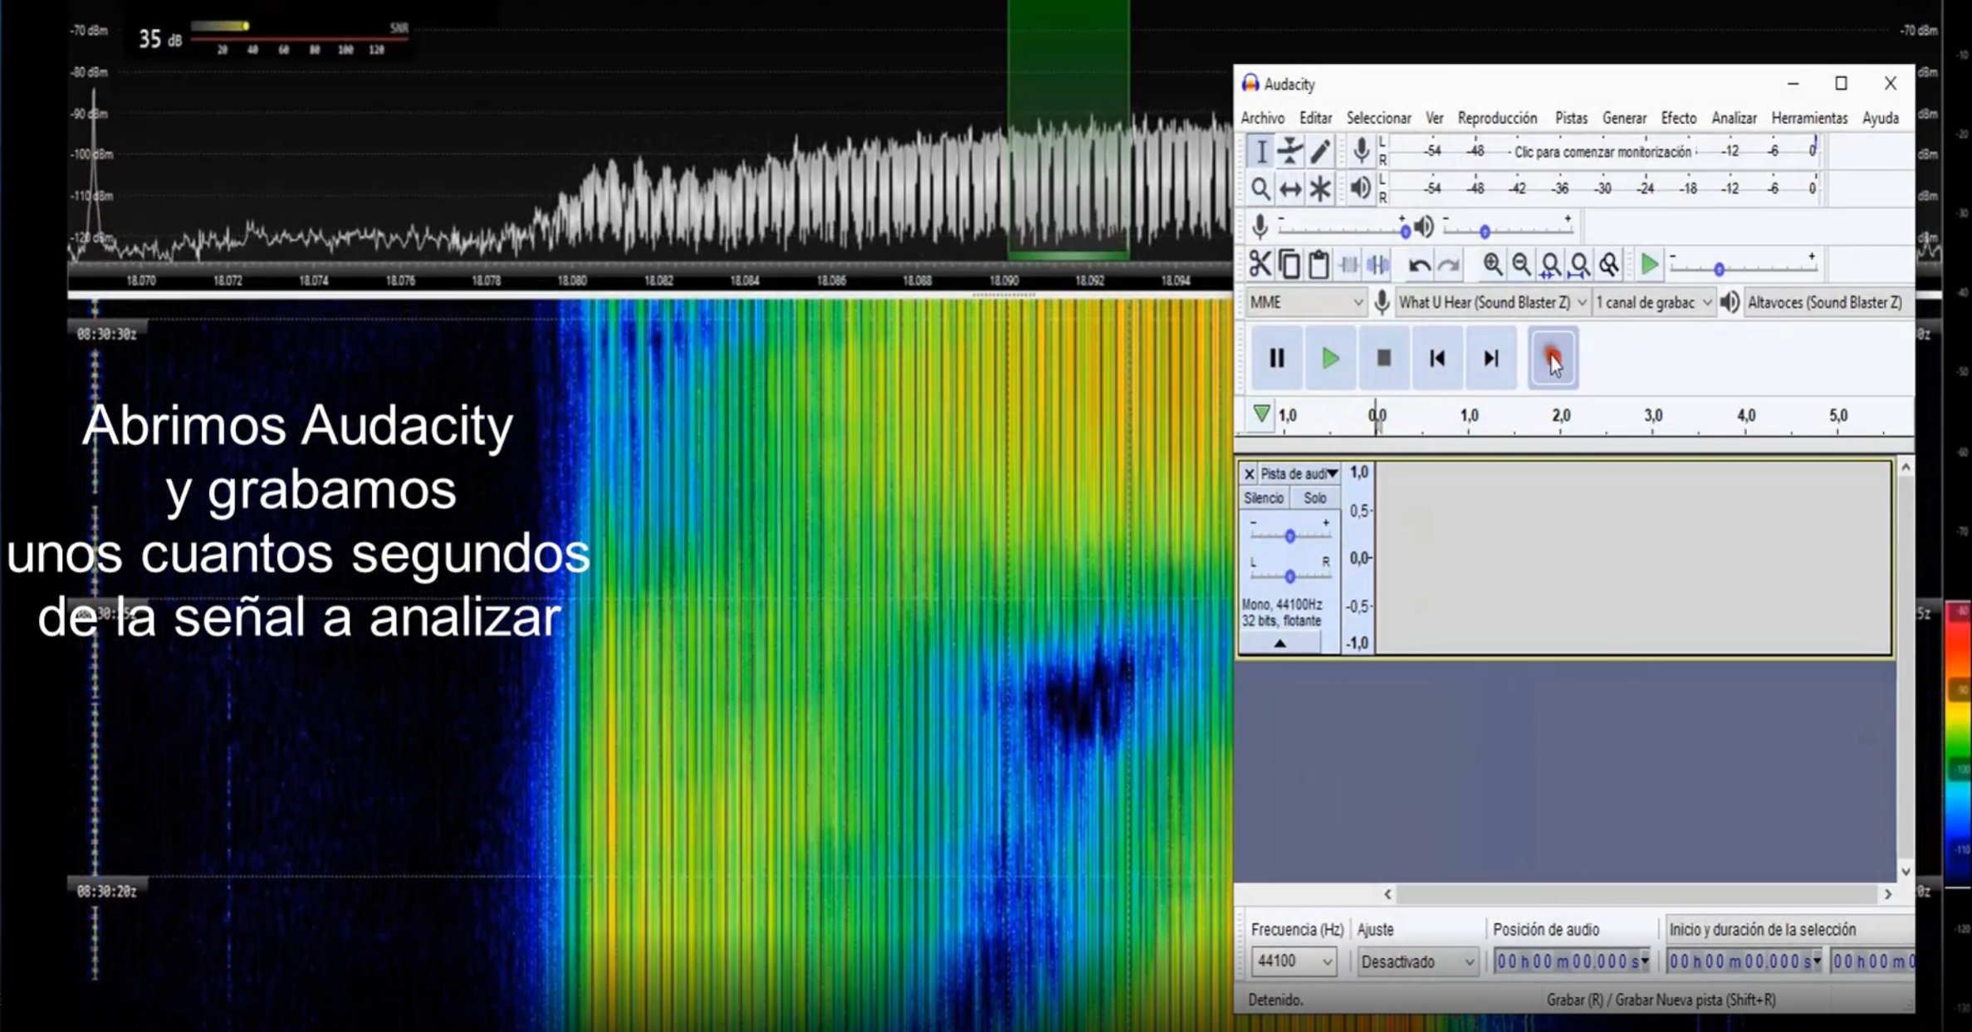Open the What U Hear recording device dropdown
The height and width of the screenshot is (1032, 1972).
coord(1491,302)
